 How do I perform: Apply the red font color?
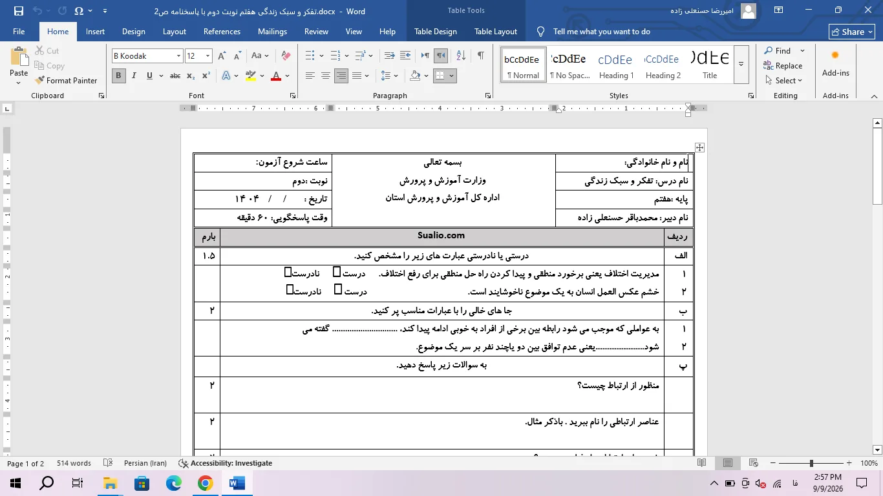tap(276, 76)
